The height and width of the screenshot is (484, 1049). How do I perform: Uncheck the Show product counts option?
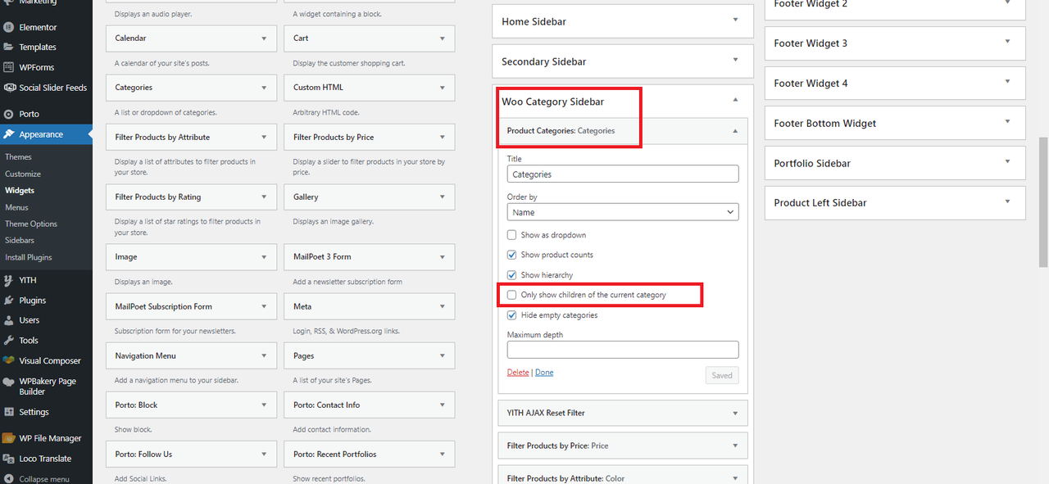(512, 255)
